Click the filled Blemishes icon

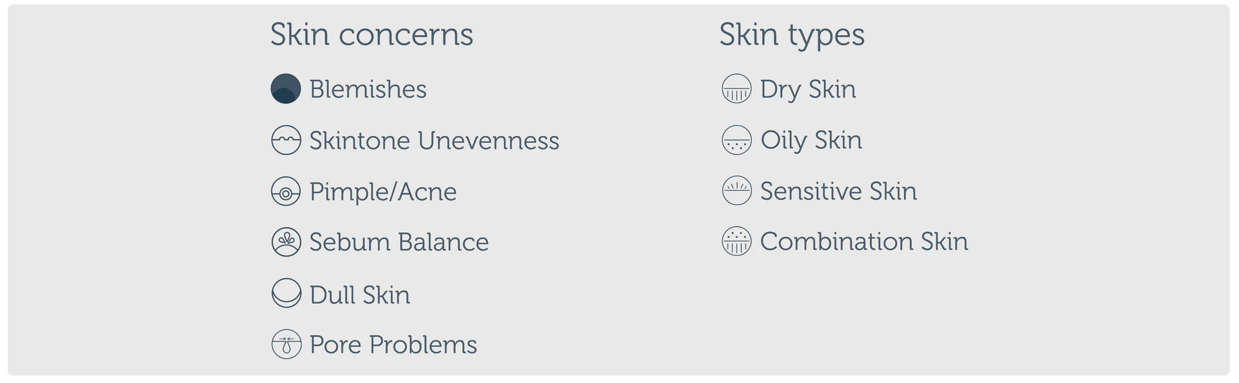coord(285,89)
